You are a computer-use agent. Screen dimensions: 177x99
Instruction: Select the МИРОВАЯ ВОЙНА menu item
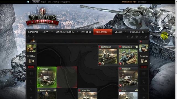click(x=64, y=32)
